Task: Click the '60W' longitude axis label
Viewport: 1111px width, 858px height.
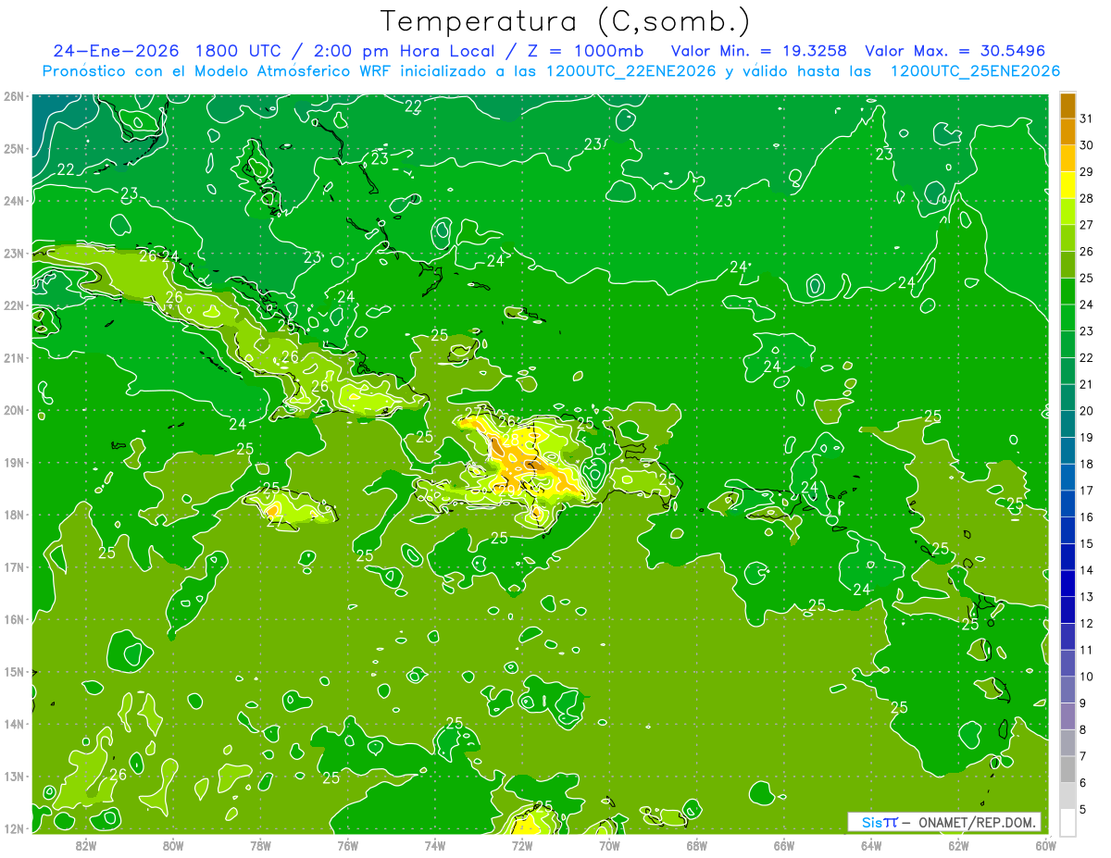Action: (1046, 845)
